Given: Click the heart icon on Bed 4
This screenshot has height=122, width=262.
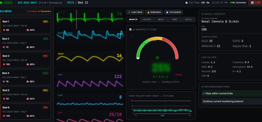Looking at the screenshot, I should point(4,82).
